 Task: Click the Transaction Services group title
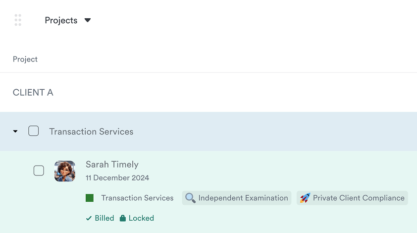coord(91,132)
